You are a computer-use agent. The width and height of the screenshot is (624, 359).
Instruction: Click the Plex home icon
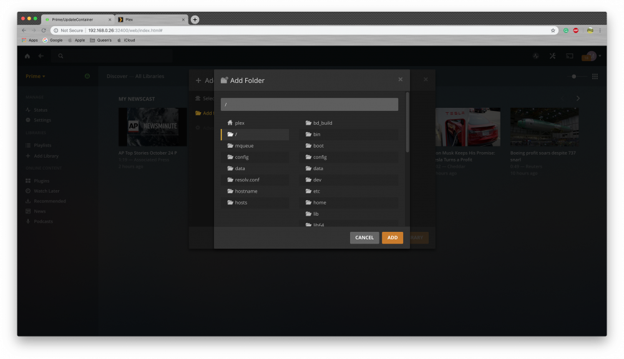point(27,56)
